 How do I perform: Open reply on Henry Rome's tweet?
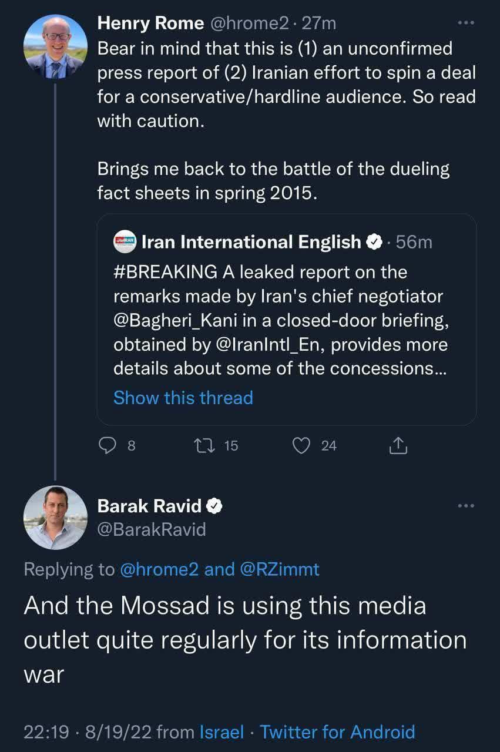click(x=107, y=446)
